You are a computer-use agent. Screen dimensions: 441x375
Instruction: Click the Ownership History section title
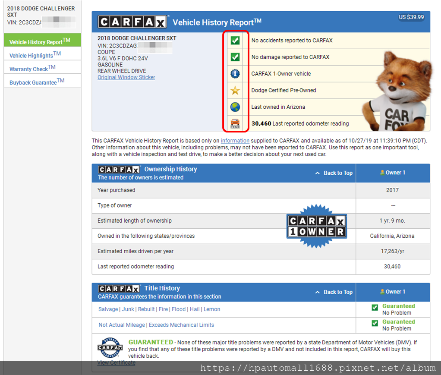[171, 169]
